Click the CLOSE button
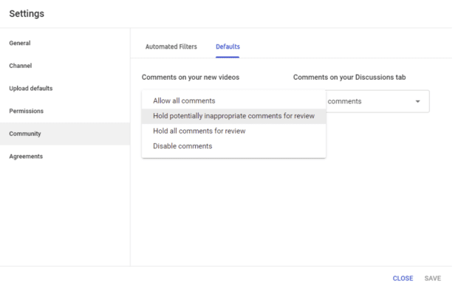Image resolution: width=458 pixels, height=294 pixels. 403,278
